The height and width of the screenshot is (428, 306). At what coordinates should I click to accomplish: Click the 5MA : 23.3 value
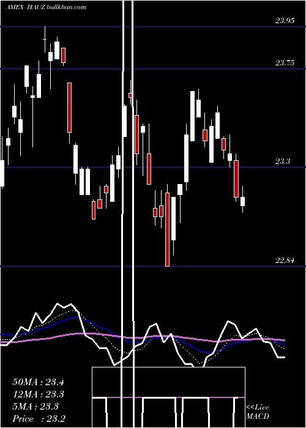[x=35, y=407]
